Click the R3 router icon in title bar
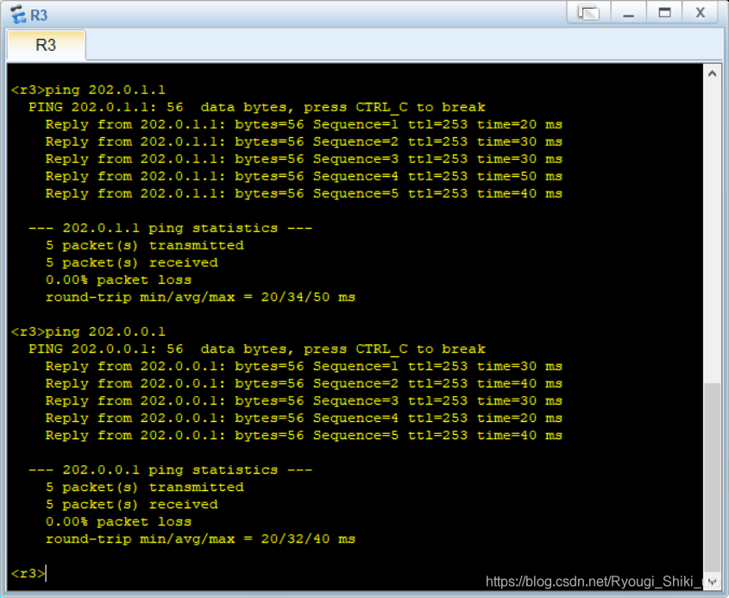Screen dimensions: 729x598 [17, 15]
